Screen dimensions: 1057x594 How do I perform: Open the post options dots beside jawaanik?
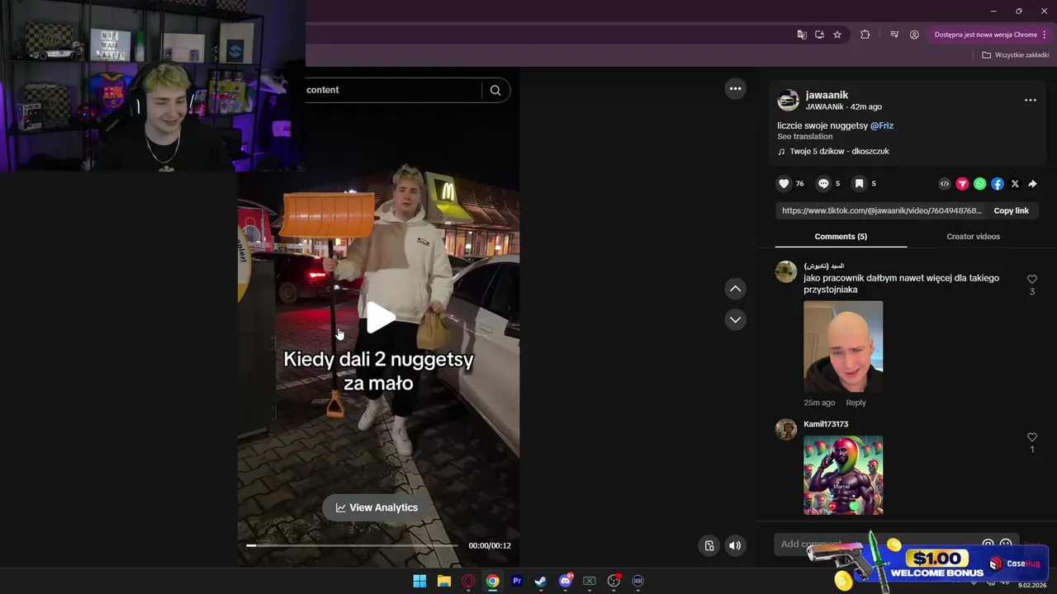(x=1030, y=100)
